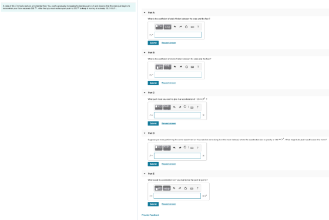
Task: Click the keyboard icon in Part E toolbar
Action: (192, 188)
